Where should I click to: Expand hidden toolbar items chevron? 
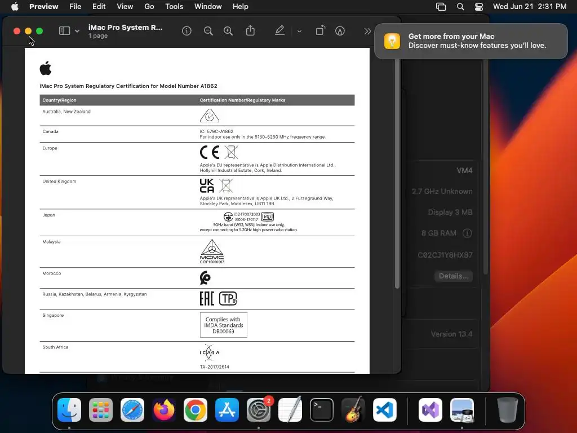pyautogui.click(x=367, y=32)
